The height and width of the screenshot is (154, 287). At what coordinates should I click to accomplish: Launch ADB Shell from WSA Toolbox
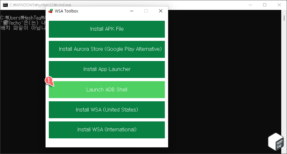pos(107,90)
